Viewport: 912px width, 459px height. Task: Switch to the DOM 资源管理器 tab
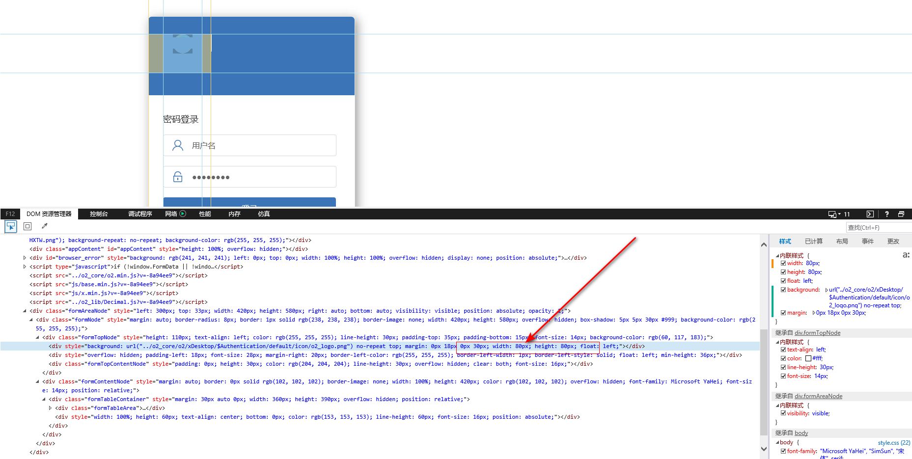(x=49, y=214)
